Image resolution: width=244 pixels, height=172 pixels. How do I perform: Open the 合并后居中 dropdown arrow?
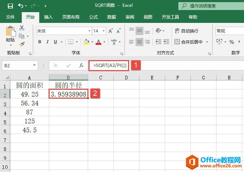(207, 42)
